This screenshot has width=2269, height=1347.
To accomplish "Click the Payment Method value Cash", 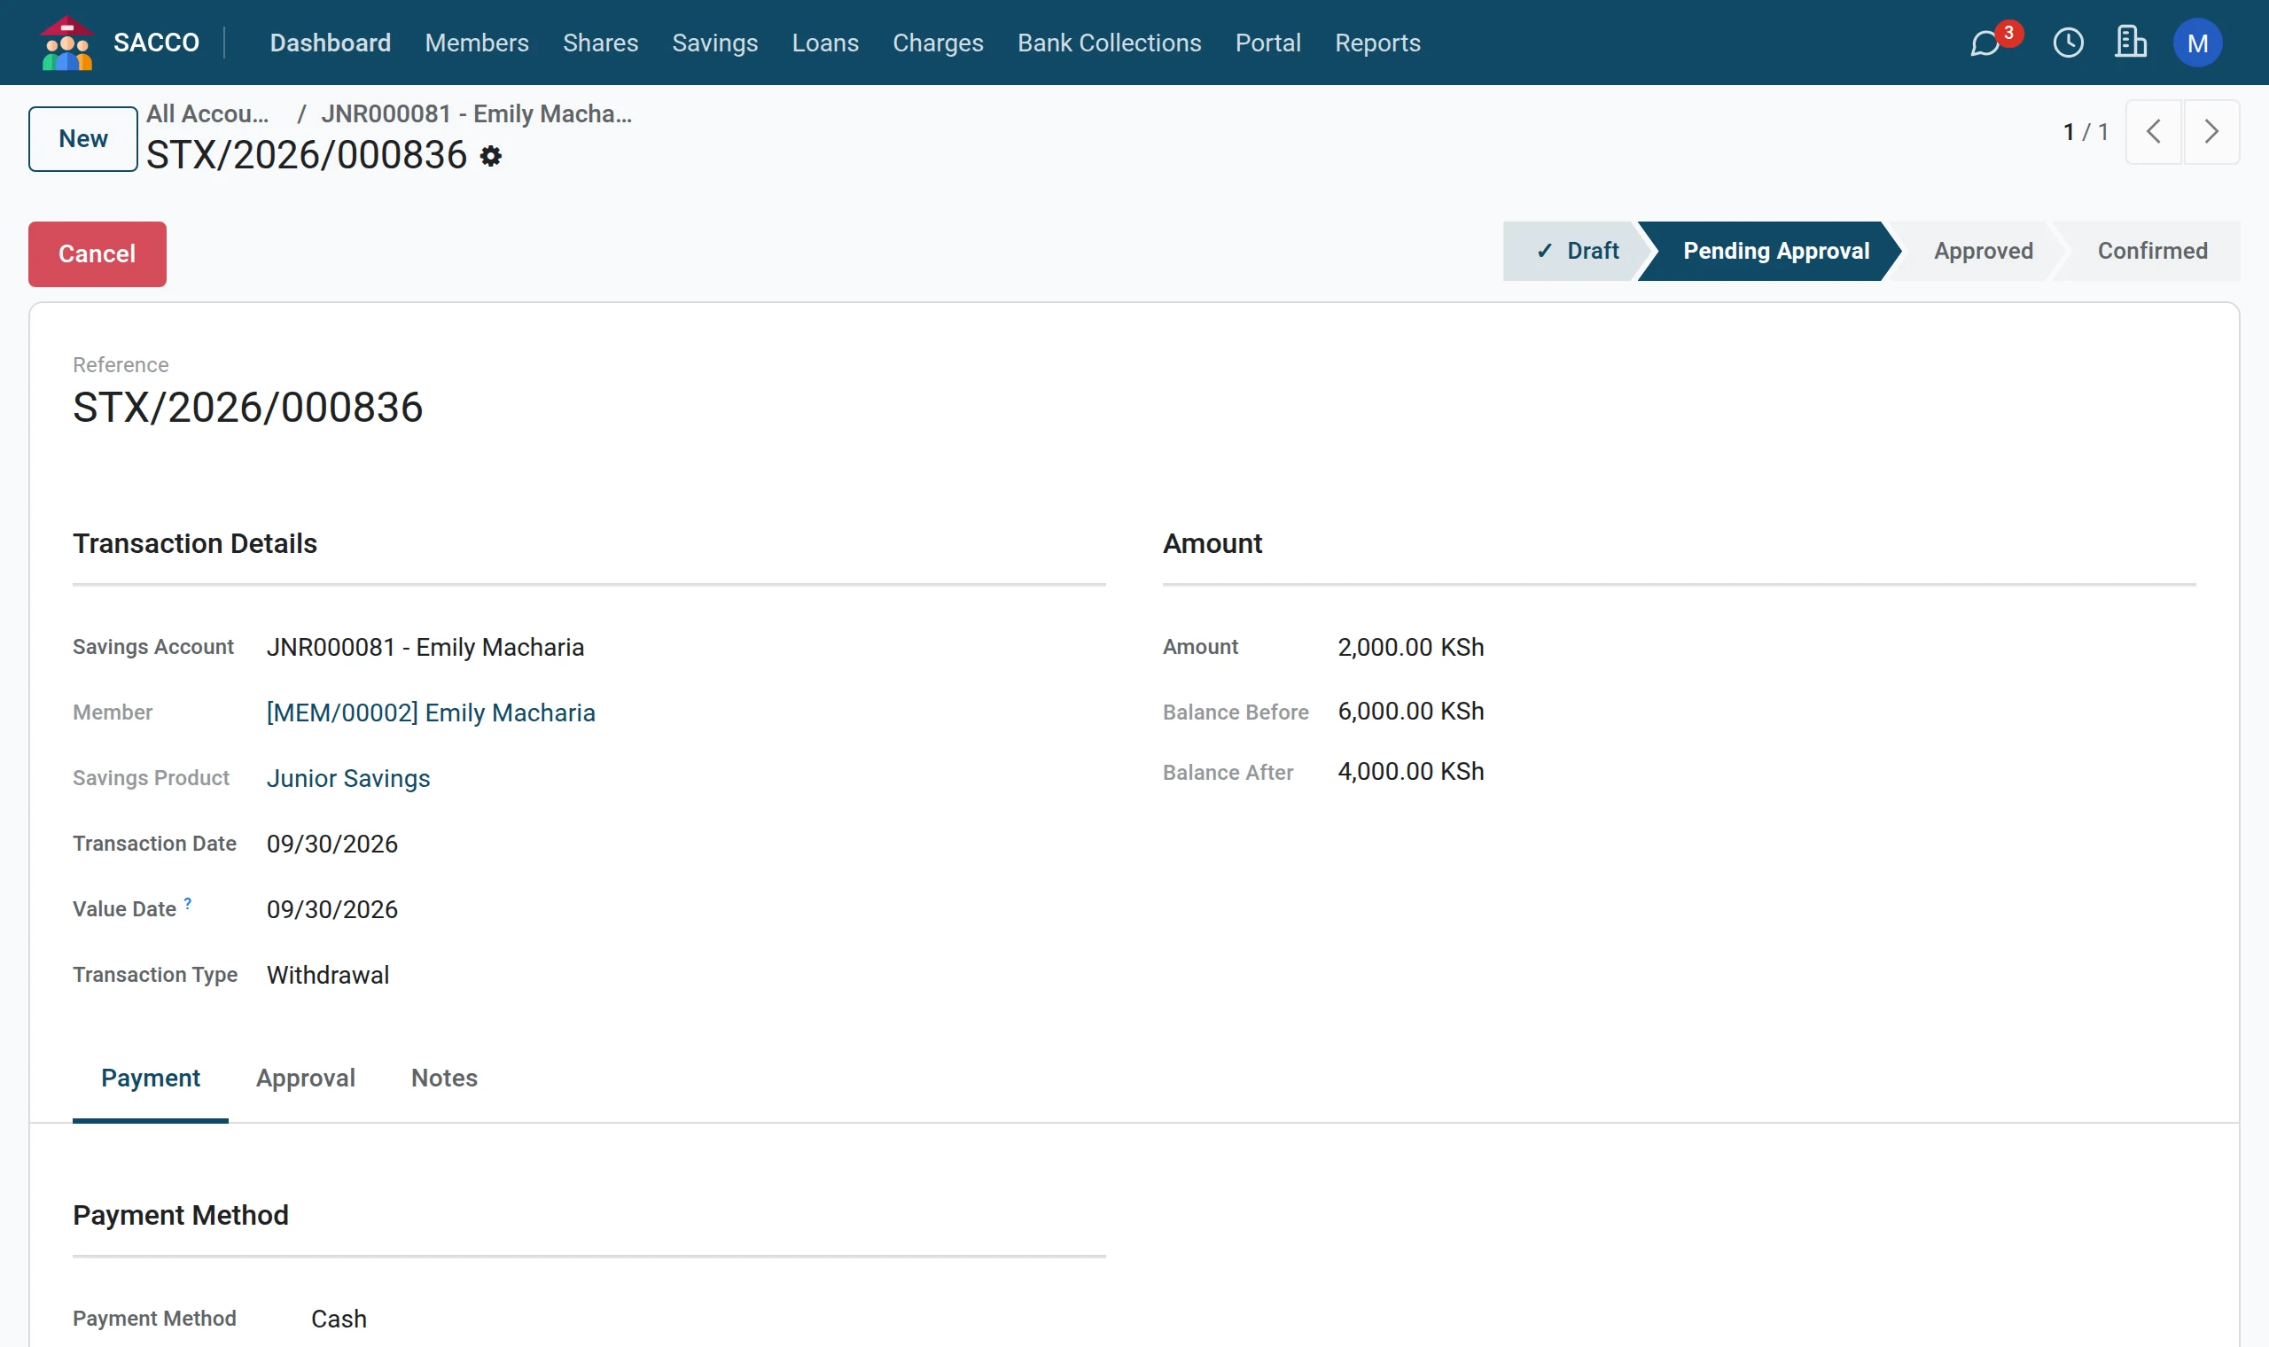I will (x=339, y=1320).
